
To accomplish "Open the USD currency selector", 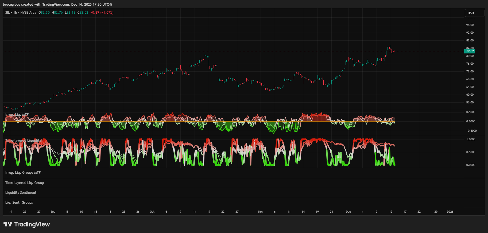I will [474, 13].
